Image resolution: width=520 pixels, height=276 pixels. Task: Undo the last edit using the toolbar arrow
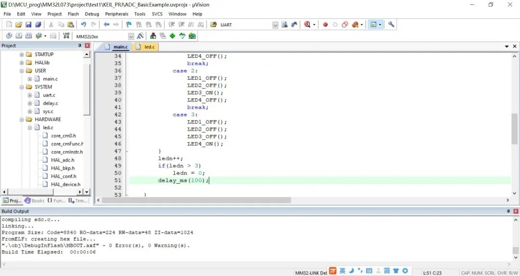pos(84,25)
